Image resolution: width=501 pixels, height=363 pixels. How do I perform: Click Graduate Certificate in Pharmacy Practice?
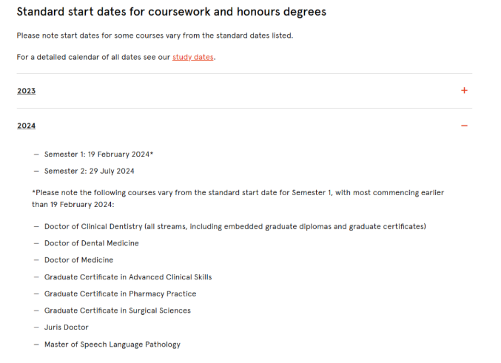(120, 294)
